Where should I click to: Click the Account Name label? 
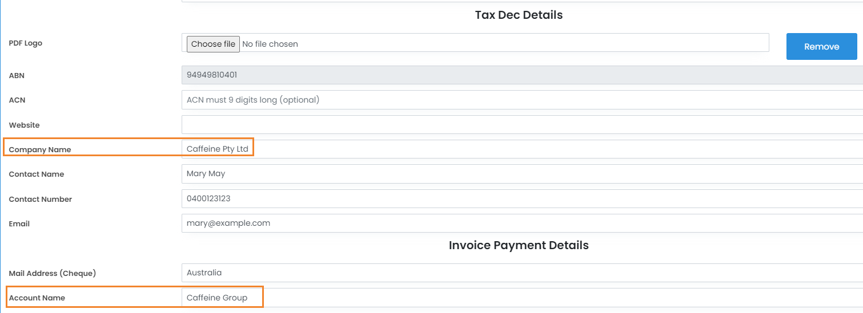(x=37, y=298)
